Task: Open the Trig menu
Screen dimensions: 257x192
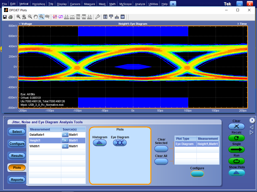Action: click(x=51, y=4)
